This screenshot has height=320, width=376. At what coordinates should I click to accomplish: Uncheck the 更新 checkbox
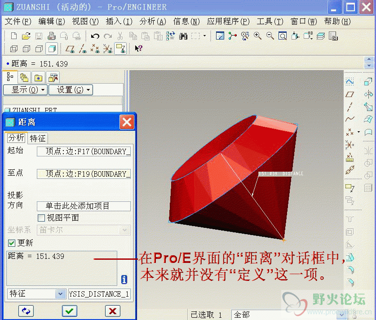[x=12, y=243]
